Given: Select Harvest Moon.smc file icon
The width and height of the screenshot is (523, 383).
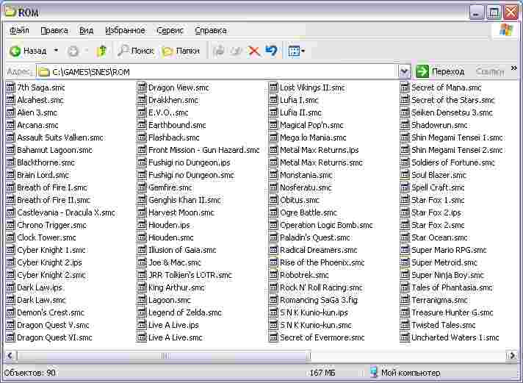Looking at the screenshot, I should coord(142,212).
